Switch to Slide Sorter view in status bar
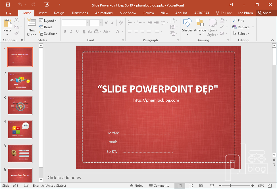 (191, 185)
